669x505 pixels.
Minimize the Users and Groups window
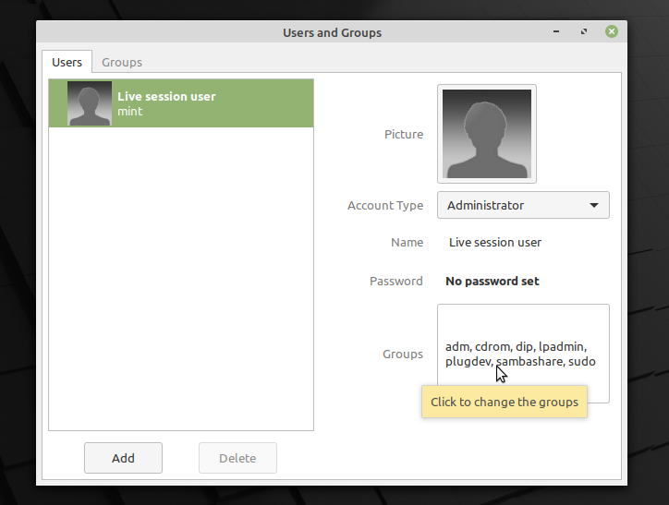555,32
